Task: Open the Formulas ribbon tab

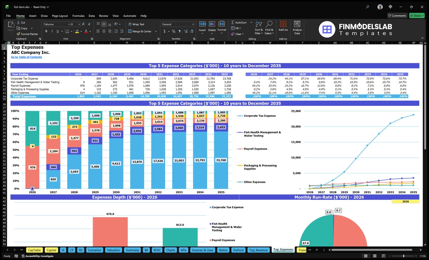Action: coord(78,16)
